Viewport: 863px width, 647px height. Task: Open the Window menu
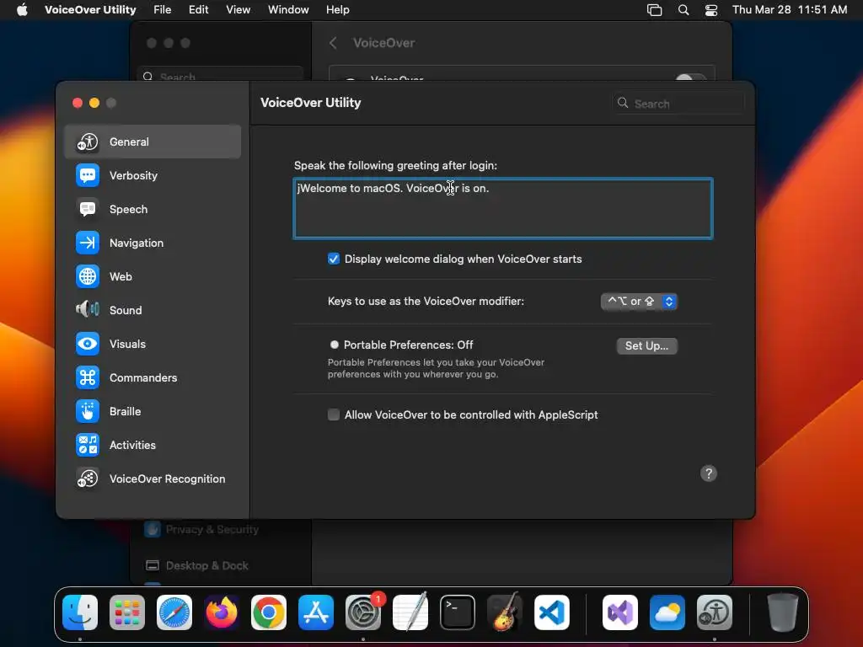point(288,9)
